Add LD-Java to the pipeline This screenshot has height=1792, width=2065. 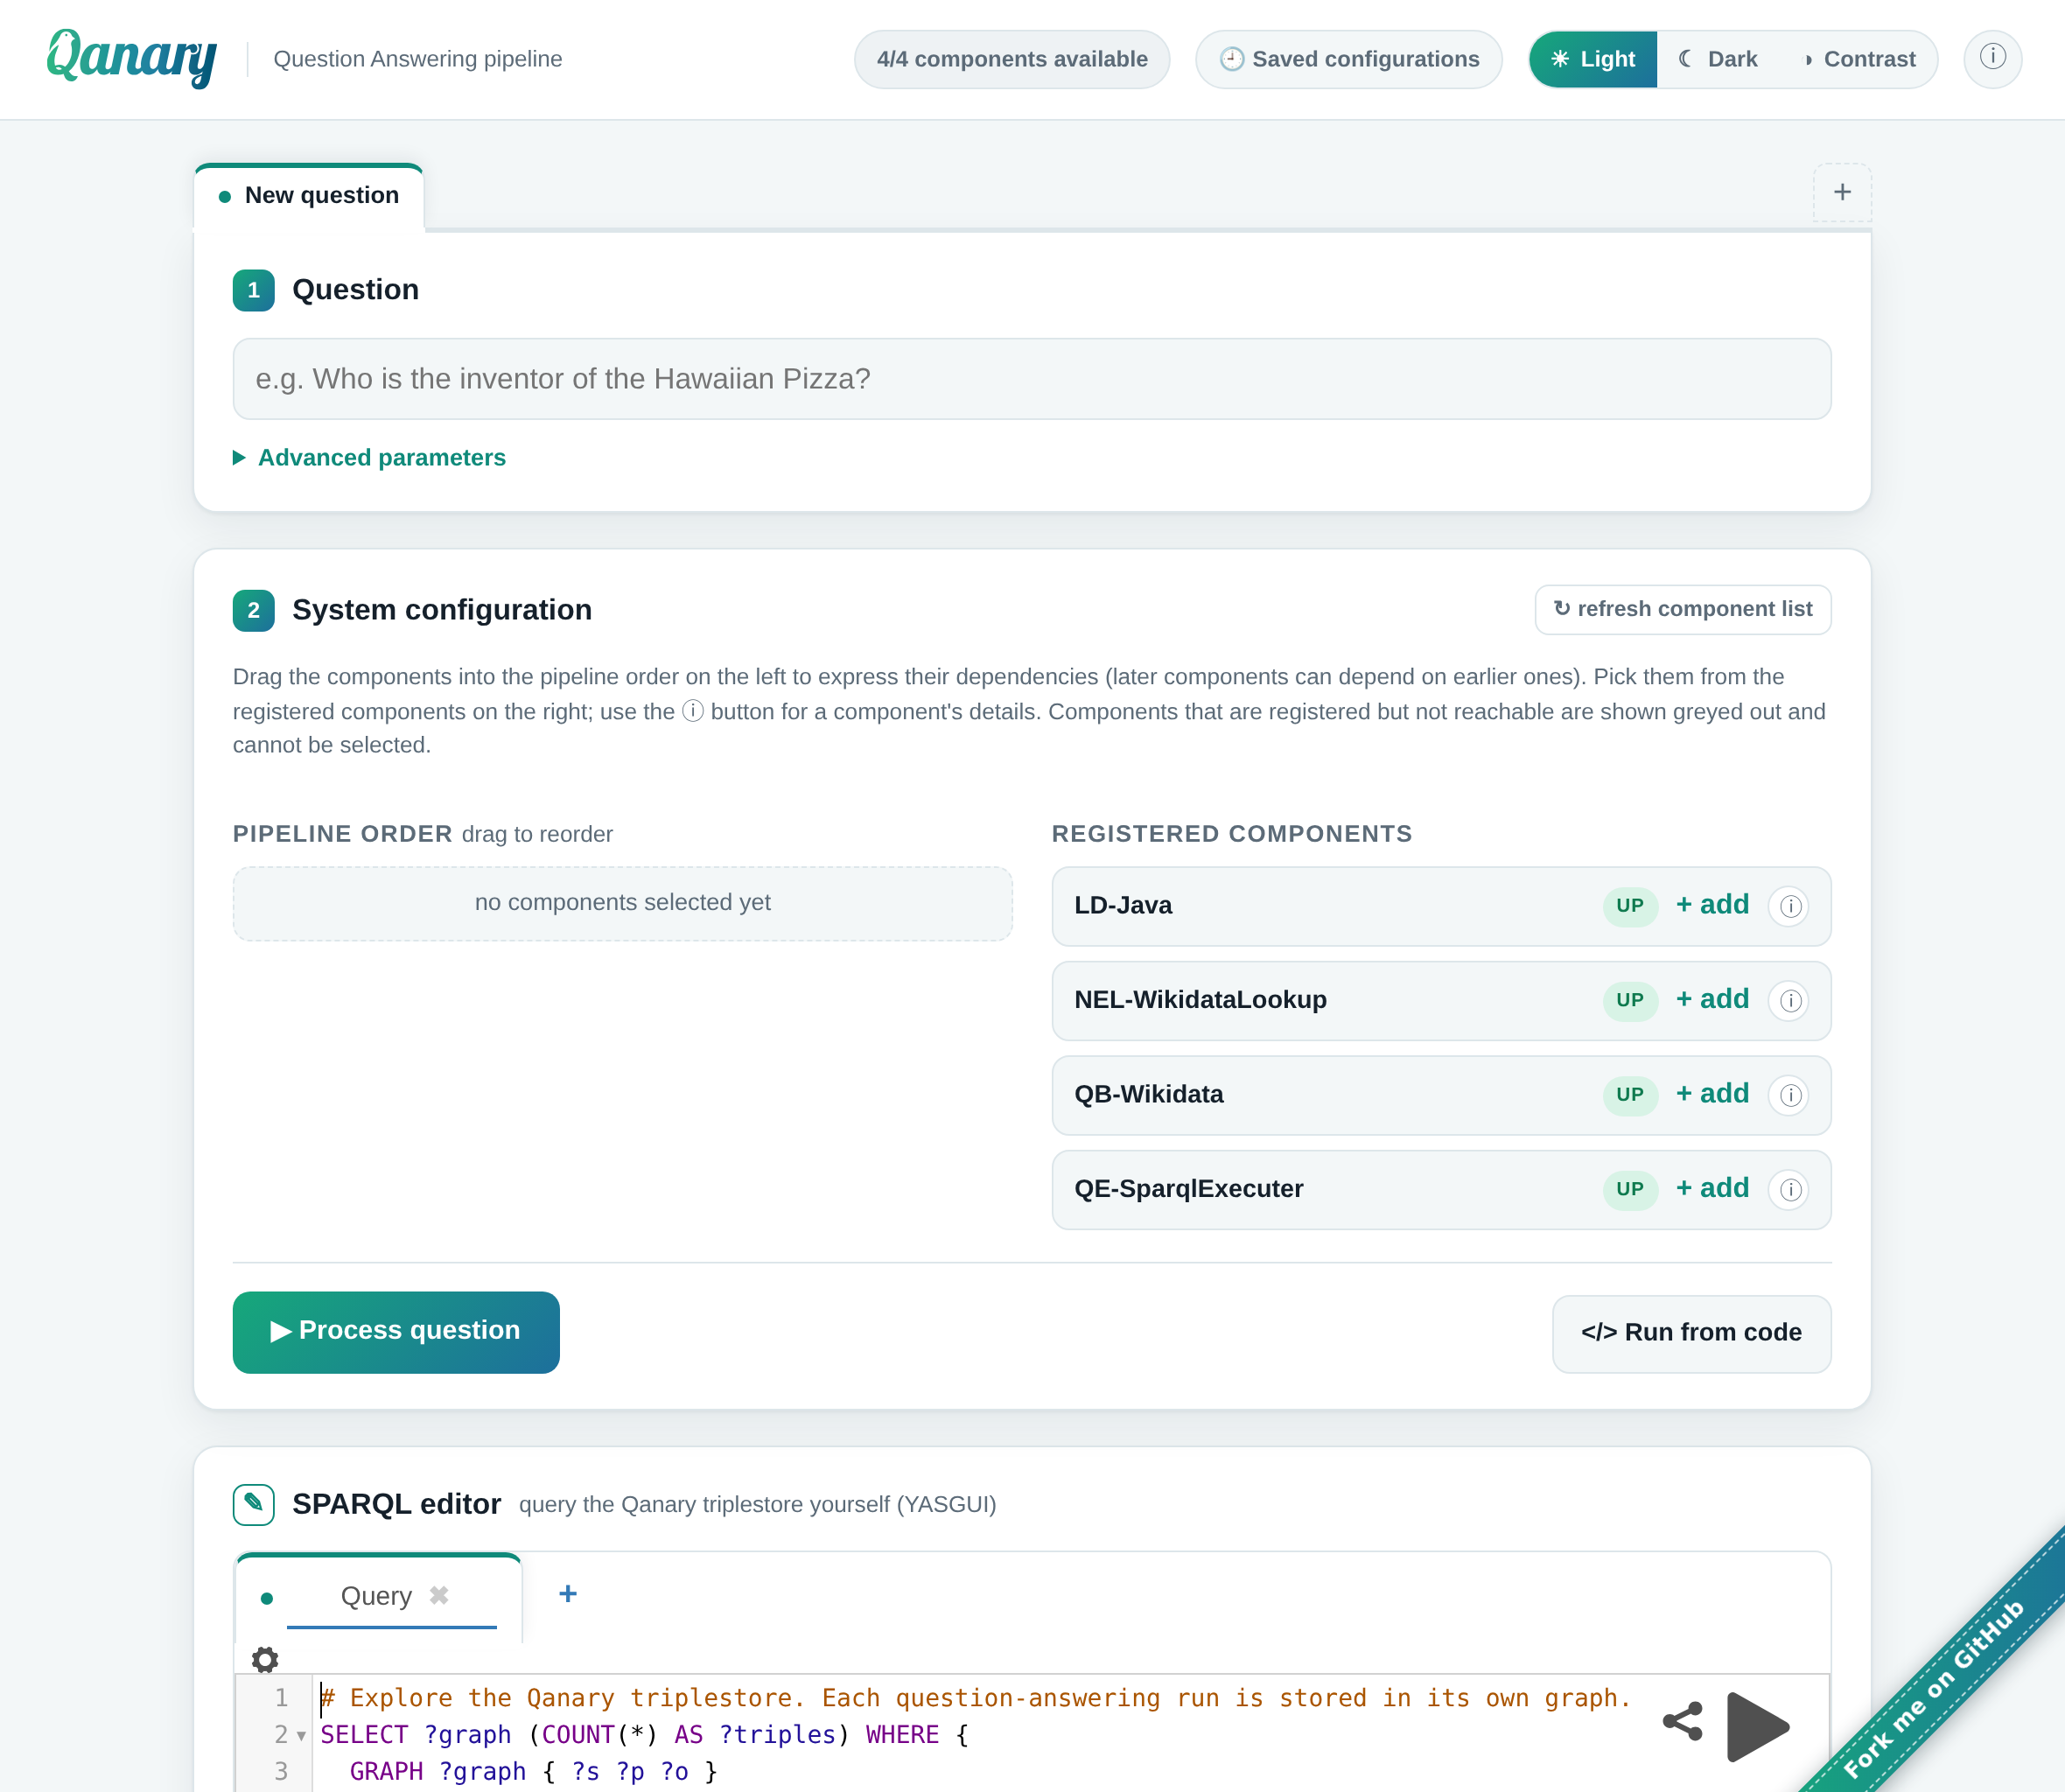[x=1712, y=905]
